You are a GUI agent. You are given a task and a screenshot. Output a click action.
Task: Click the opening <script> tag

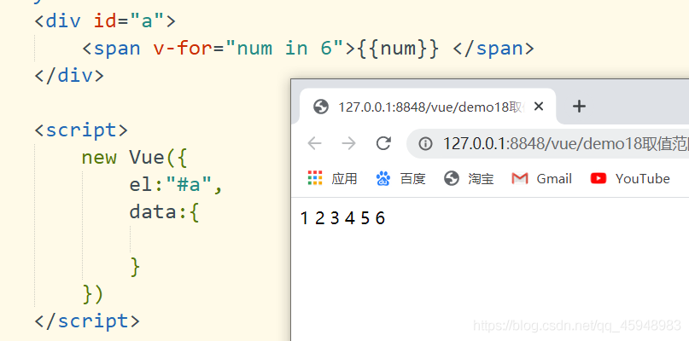[x=81, y=130]
